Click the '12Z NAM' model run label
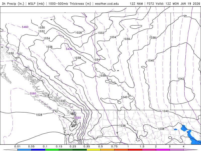 136,4
